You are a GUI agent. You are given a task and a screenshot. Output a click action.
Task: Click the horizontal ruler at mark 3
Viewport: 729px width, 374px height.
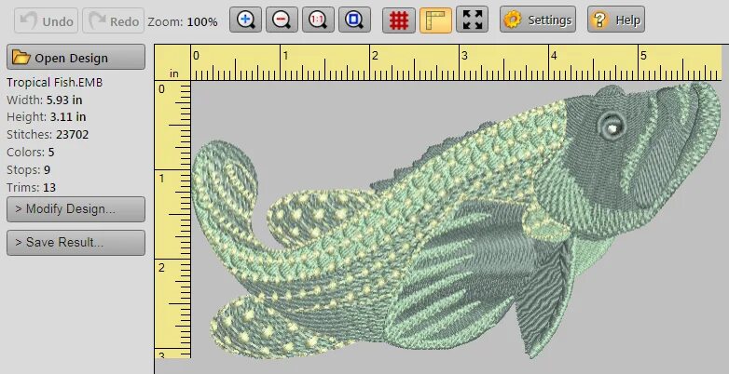click(464, 56)
